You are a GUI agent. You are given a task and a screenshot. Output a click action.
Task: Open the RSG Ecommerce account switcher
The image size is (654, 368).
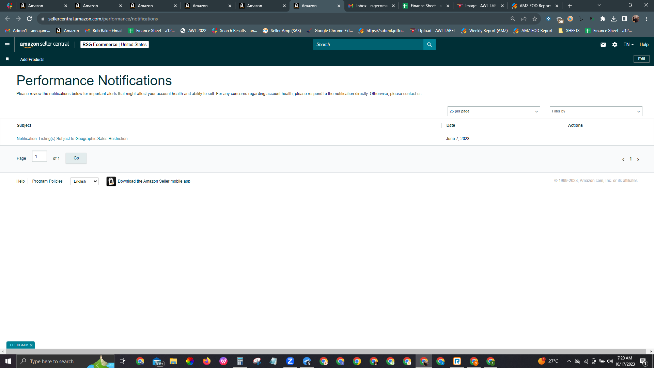pos(114,45)
